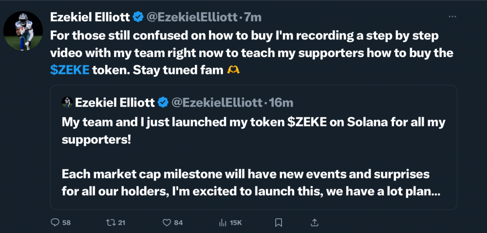This screenshot has width=487, height=233.
Task: Click the quoted tweet's small avatar
Action: [x=67, y=102]
